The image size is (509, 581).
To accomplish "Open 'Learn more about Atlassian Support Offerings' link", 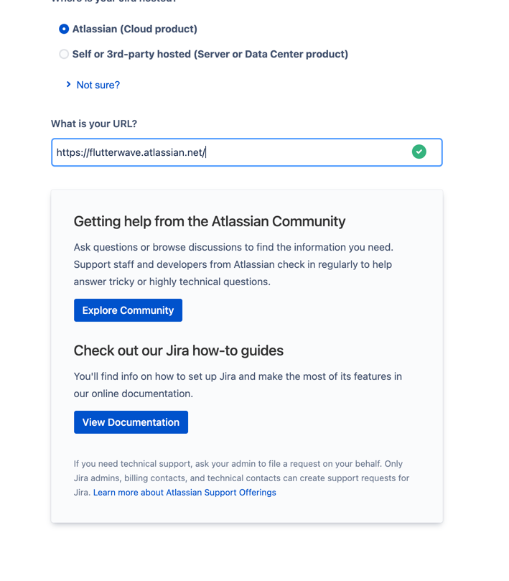I will [x=185, y=493].
